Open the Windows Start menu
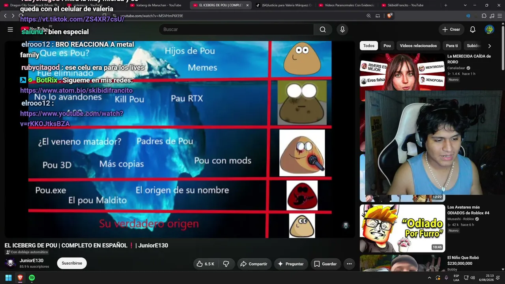Image resolution: width=505 pixels, height=284 pixels. (x=8, y=278)
